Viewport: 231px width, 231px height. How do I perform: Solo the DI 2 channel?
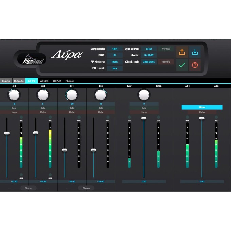tap(101, 108)
